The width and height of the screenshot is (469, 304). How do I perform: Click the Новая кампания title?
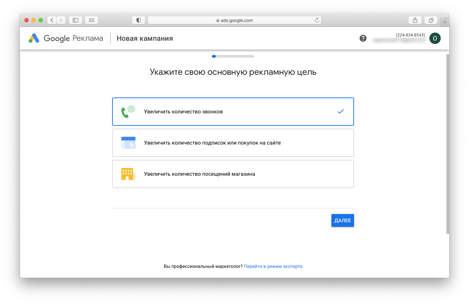[145, 38]
